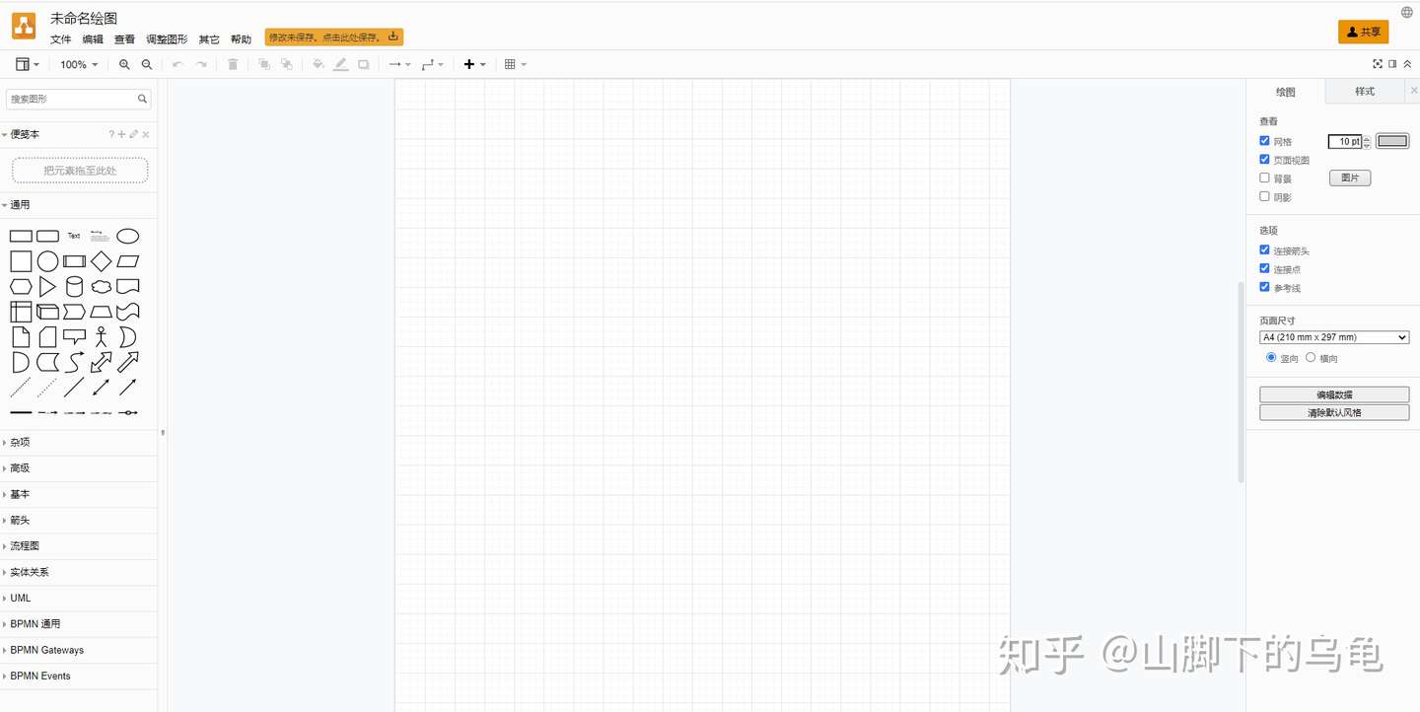Open the language globe icon
The image size is (1420, 712).
point(1407,13)
